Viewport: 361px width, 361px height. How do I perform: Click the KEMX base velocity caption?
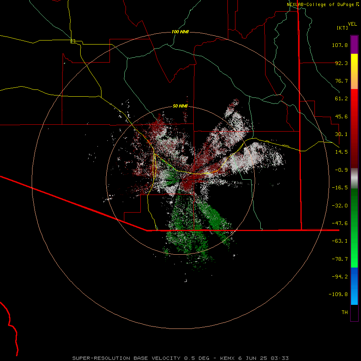coord(180,358)
